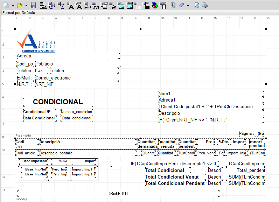Image resolution: width=279 pixels, height=202 pixels.
Task: Select the 'Adreca' field in the page header
Action: tap(68, 56)
